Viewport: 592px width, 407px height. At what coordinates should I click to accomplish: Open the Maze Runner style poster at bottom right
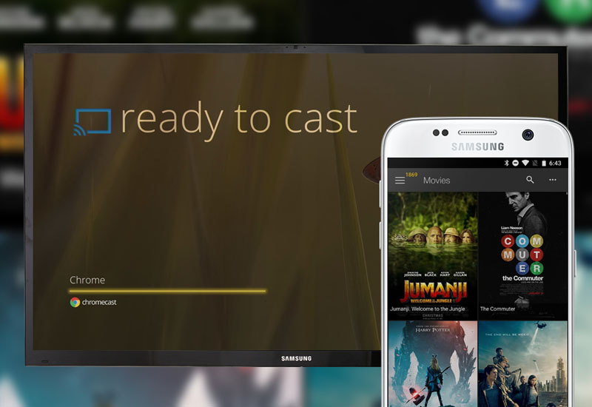(523, 364)
